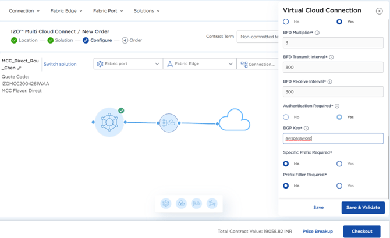Click the MCC Flavor: Direct text
The height and width of the screenshot is (238, 390).
[22, 91]
